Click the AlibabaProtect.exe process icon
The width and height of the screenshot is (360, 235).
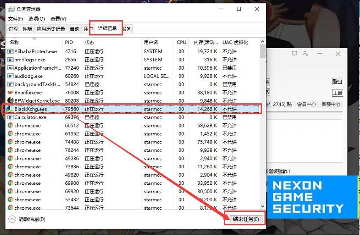11,51
